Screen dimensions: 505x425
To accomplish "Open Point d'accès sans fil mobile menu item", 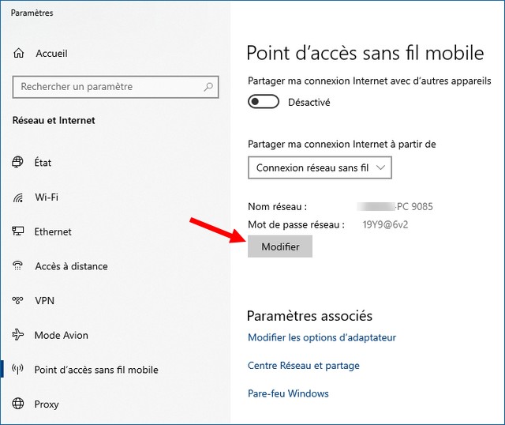I will 96,370.
